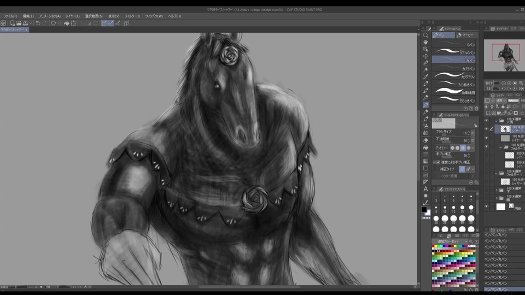
Task: Select the カリグラフィ brush
Action: pyautogui.click(x=454, y=76)
